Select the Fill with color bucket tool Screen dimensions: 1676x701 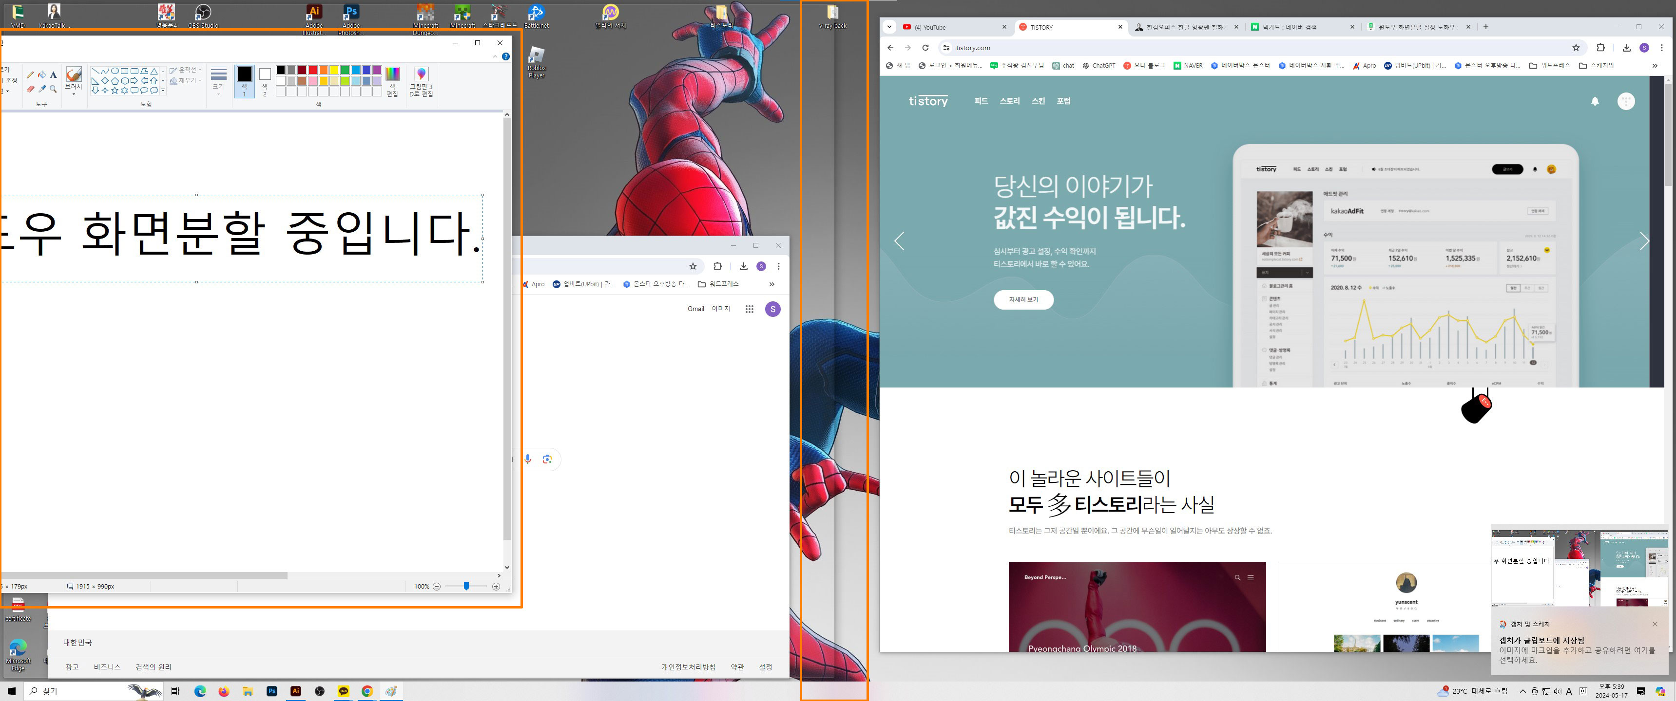41,74
